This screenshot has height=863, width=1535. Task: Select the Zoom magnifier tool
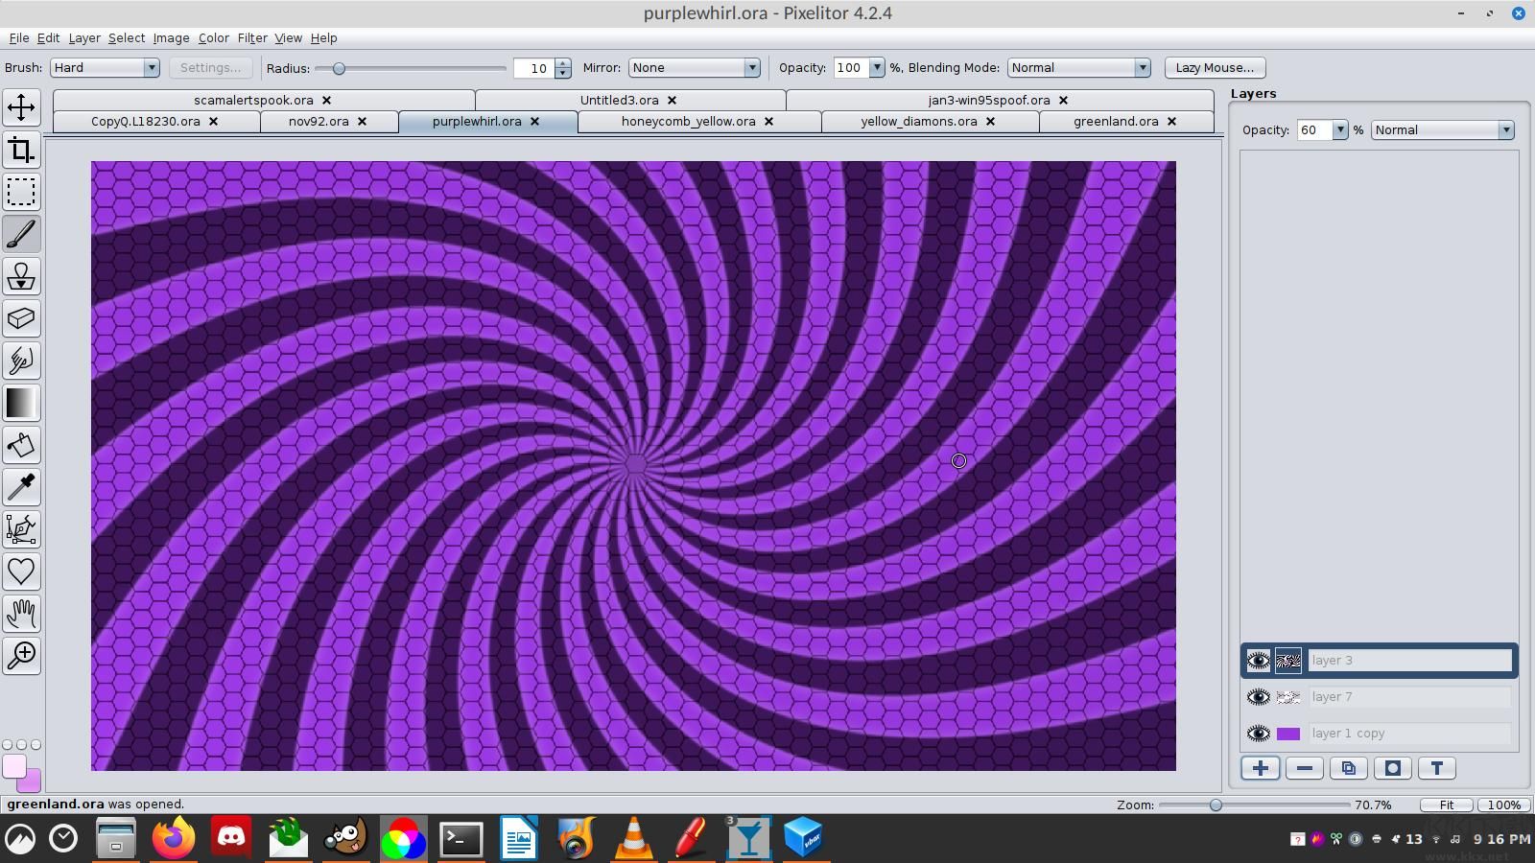tap(21, 655)
